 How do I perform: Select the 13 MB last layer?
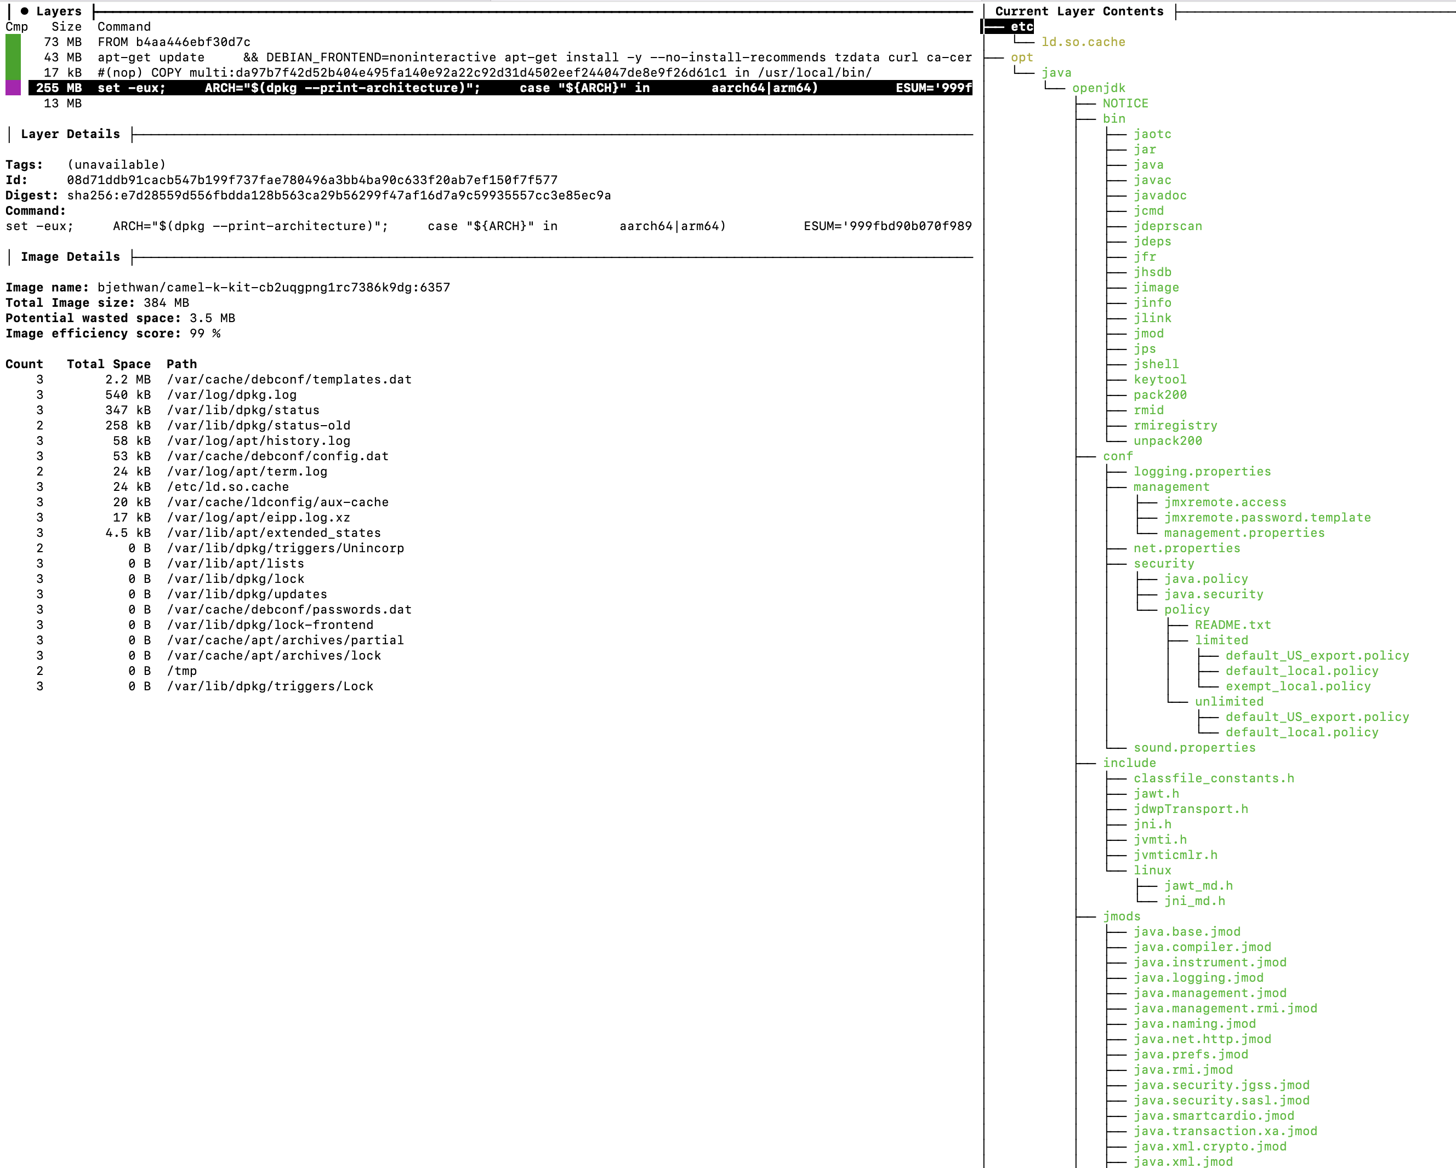point(63,103)
